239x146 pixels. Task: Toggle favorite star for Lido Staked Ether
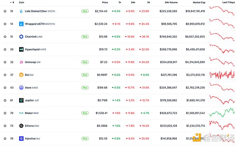pos(5,11)
